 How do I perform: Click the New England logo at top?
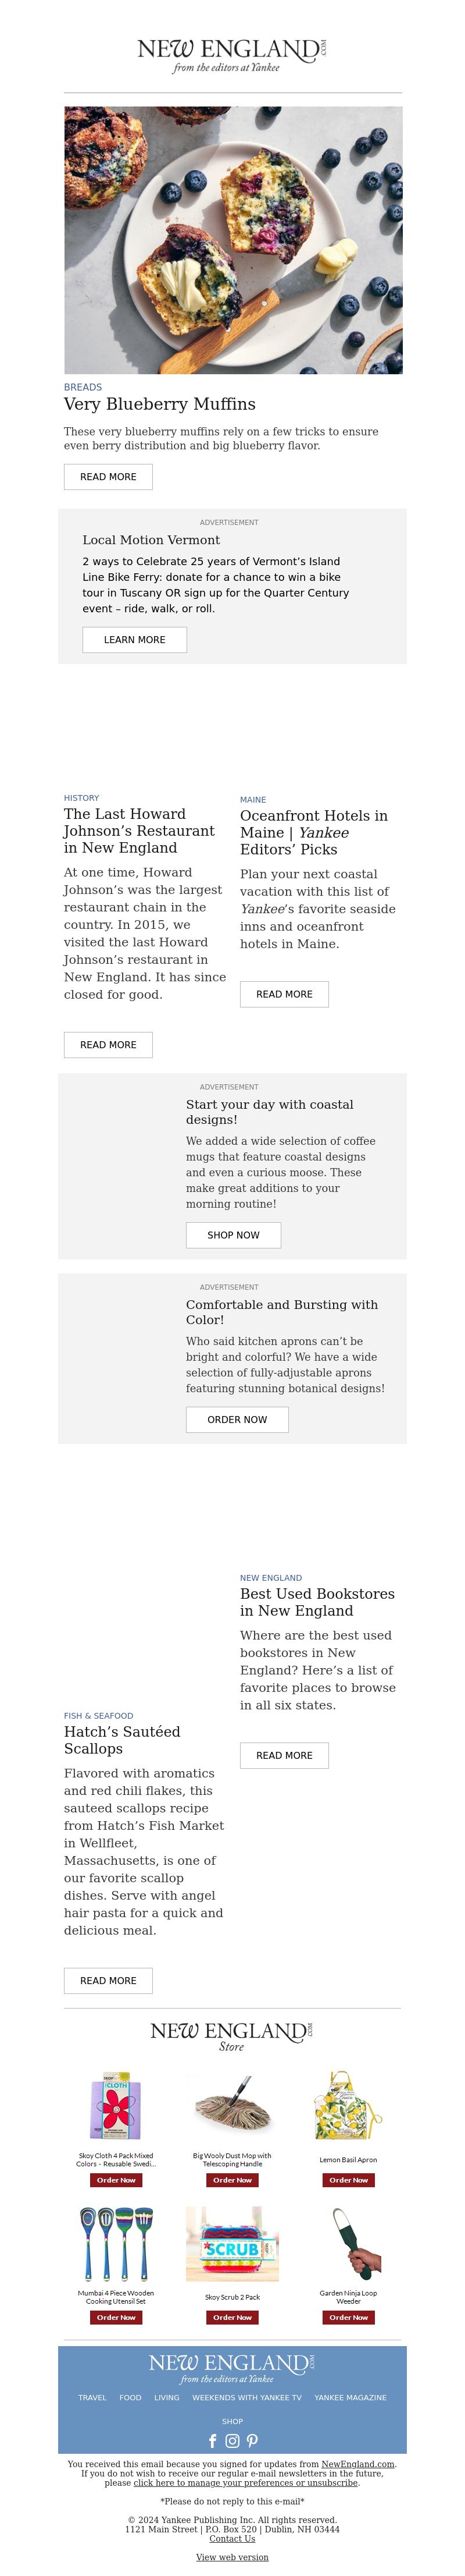pyautogui.click(x=233, y=56)
